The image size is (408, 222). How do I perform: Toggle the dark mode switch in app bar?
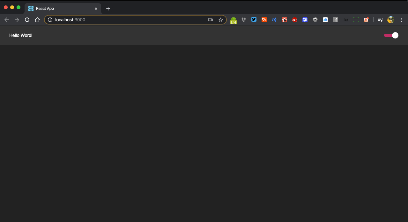(x=391, y=35)
